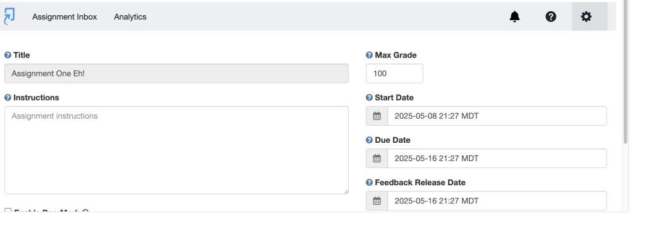Click help icon beside Feedback Release Date
The height and width of the screenshot is (230, 647).
coord(369,183)
